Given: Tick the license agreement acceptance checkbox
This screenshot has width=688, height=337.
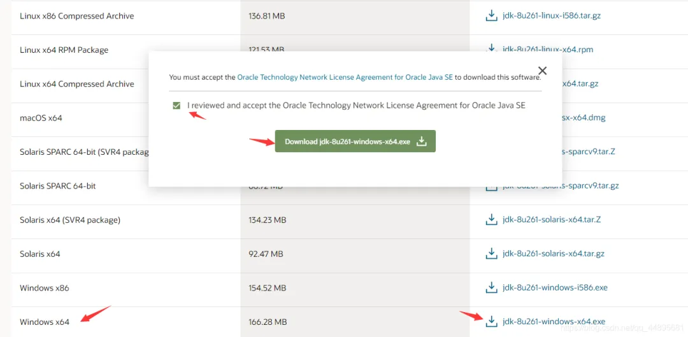Looking at the screenshot, I should tap(176, 106).
